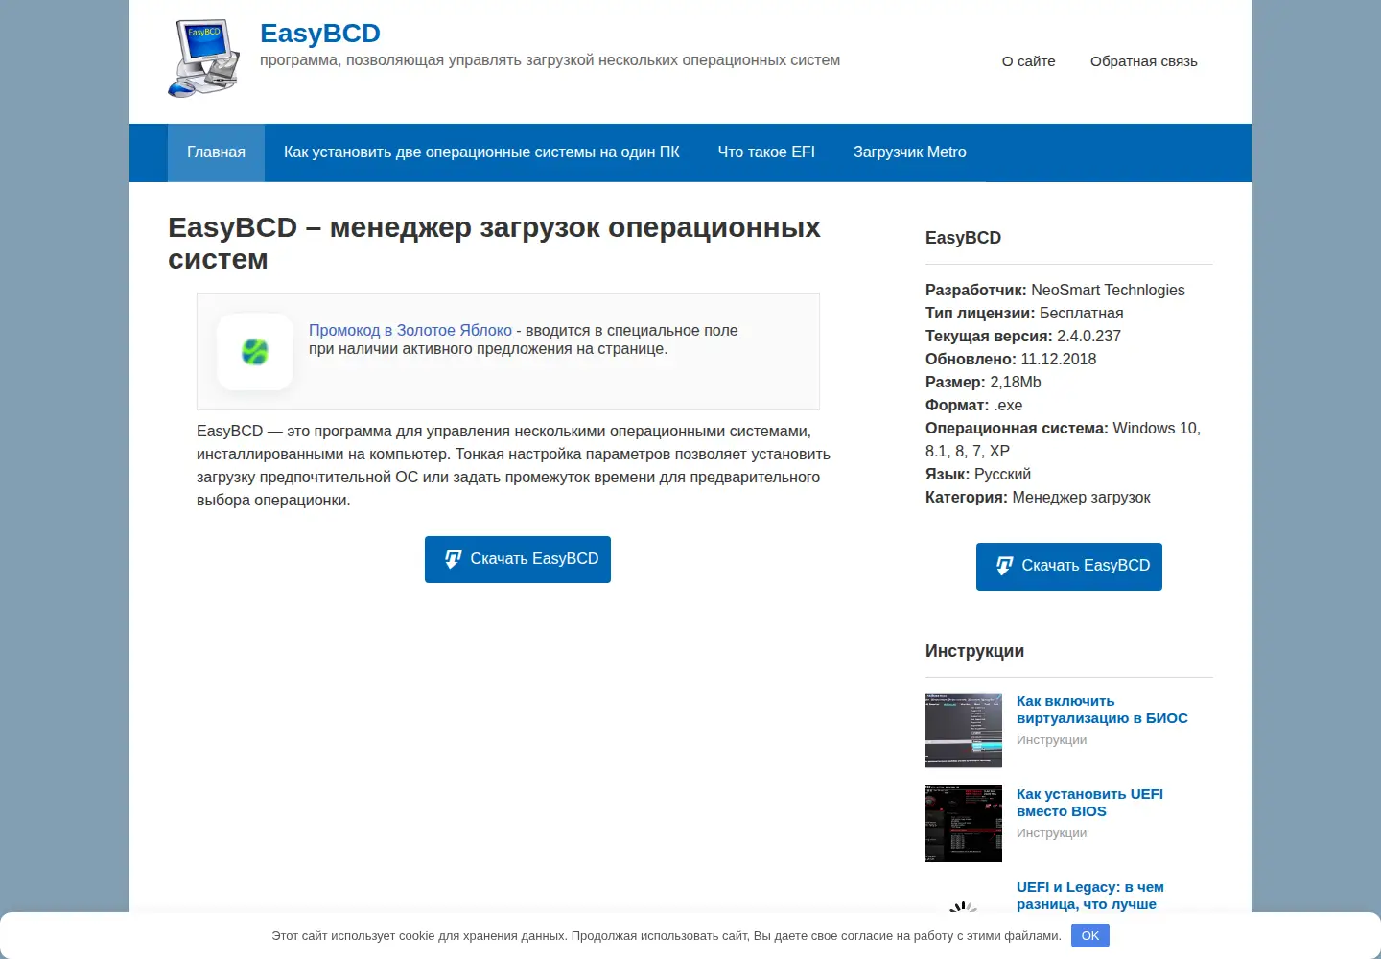1381x959 pixels.
Task: Click the sidebar Скачать EasyBCD button
Action: coord(1069,567)
